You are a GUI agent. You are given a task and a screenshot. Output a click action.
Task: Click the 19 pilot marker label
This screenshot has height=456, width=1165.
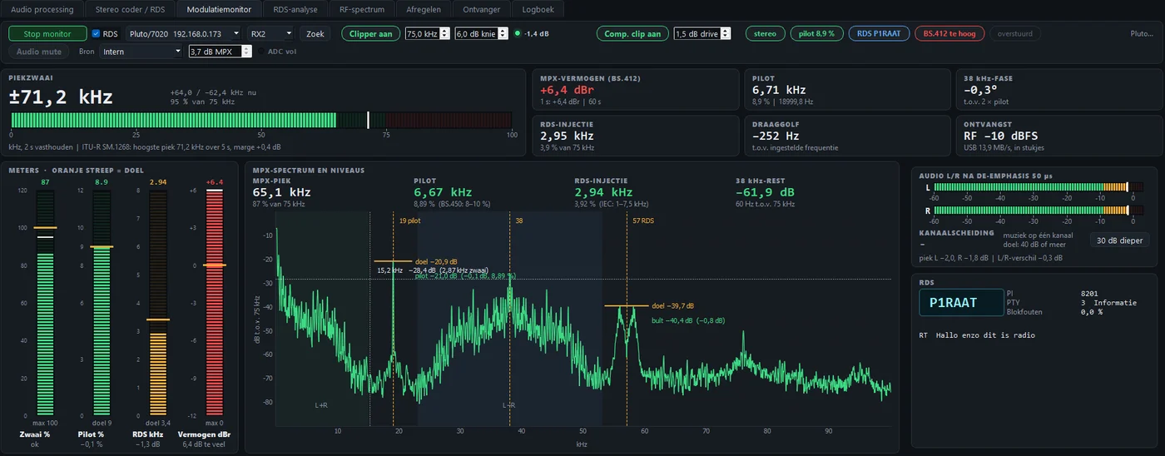[409, 221]
